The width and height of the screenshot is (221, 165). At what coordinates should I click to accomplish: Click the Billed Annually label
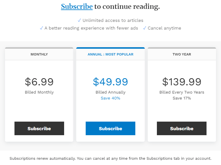pos(110,92)
